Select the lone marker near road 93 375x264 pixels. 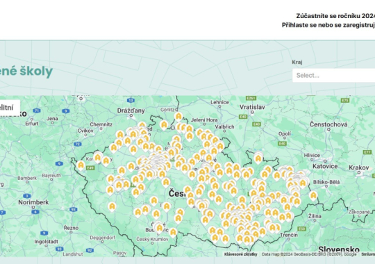click(x=112, y=207)
